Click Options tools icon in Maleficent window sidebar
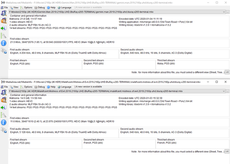Viewport: 230px width, 164px height. pyautogui.click(x=4, y=115)
